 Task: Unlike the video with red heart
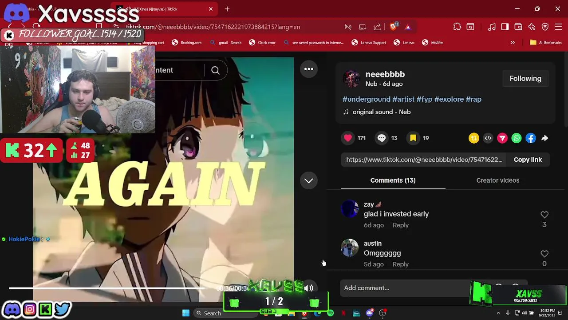348,138
